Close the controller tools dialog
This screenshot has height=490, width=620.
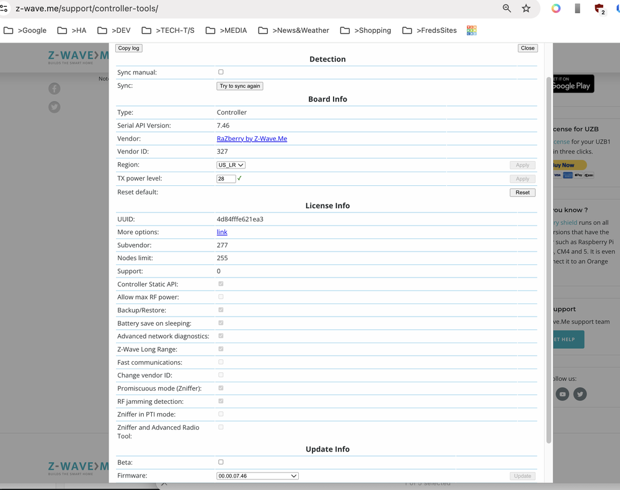click(528, 48)
